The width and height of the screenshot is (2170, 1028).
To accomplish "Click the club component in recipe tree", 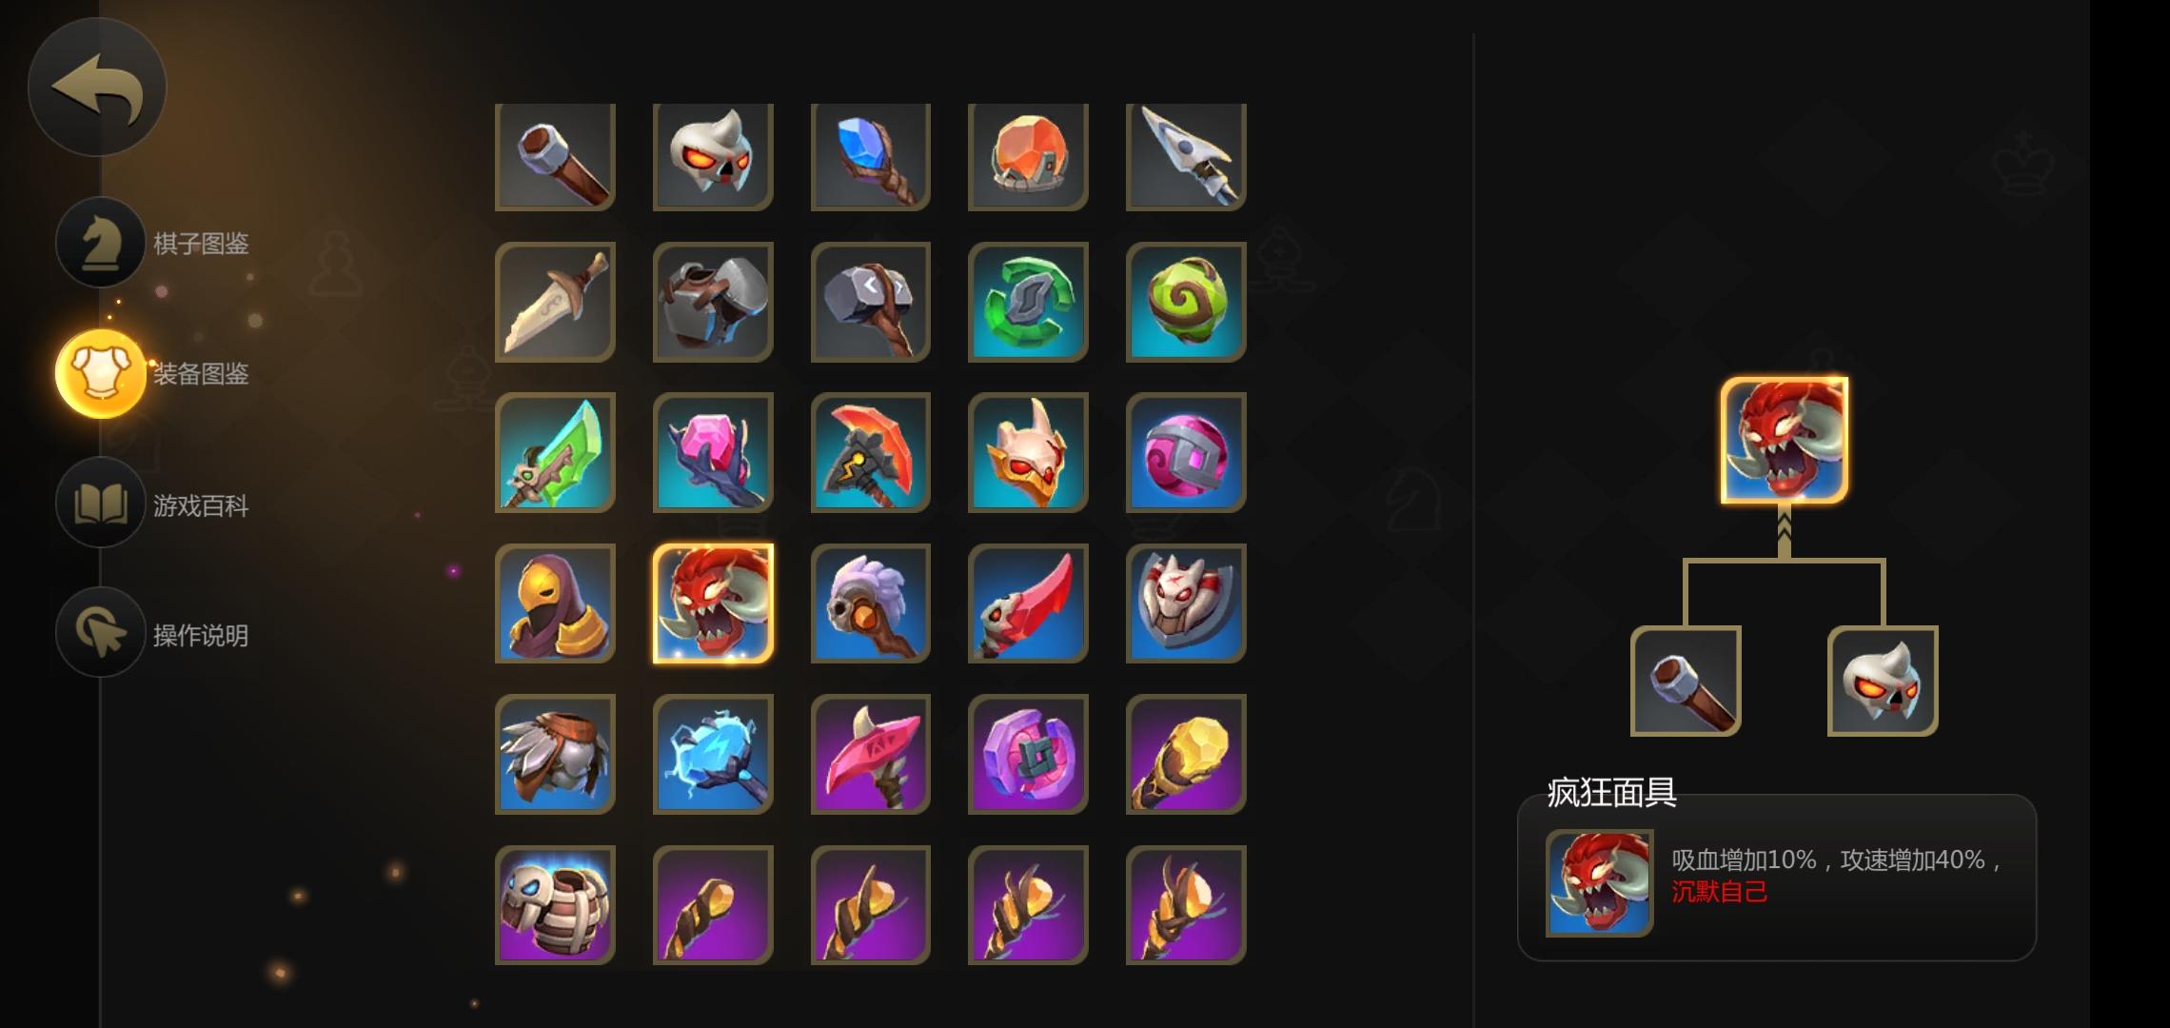I will click(x=1686, y=681).
